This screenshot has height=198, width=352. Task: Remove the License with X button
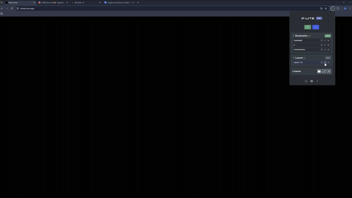tap(329, 71)
